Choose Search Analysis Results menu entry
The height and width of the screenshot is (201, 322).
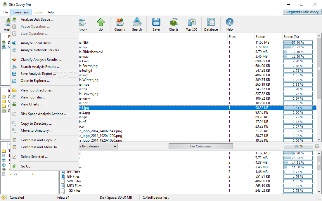click(x=45, y=66)
